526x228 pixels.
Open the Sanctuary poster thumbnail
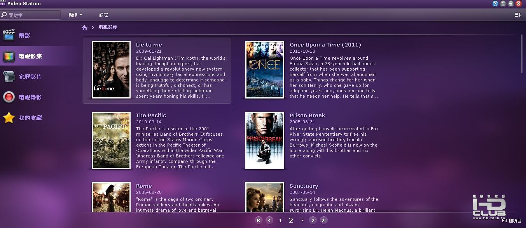click(265, 197)
